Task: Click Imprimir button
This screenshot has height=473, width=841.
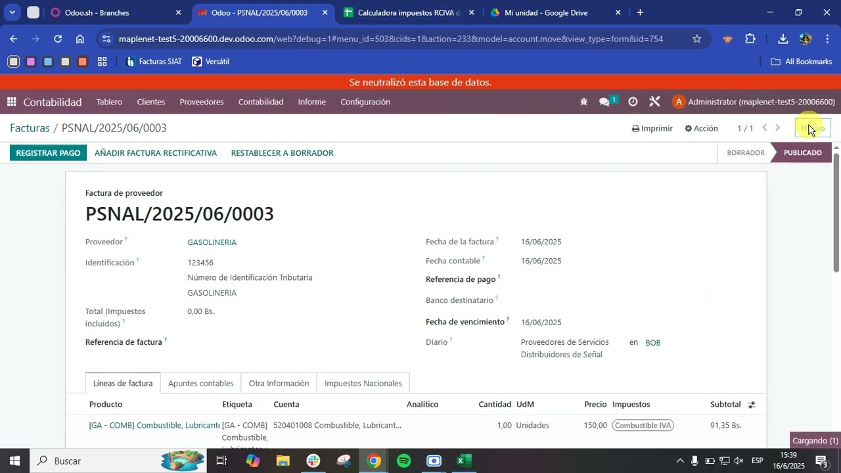Action: [652, 128]
